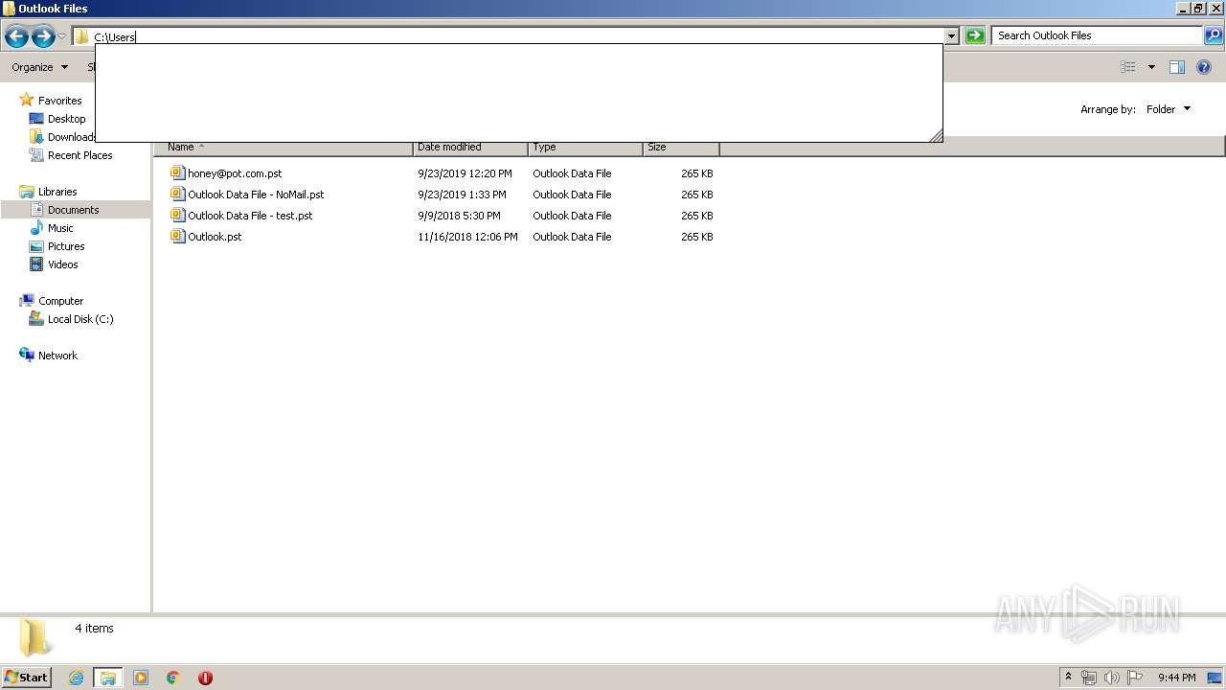Click the 9:44 PM clock
The width and height of the screenshot is (1226, 690).
pos(1176,678)
